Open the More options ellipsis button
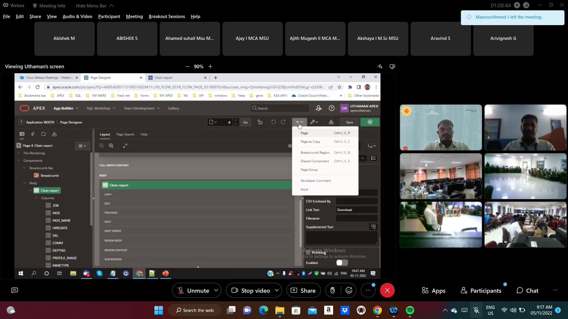Screen dimensions: 568x319 pos(367,290)
